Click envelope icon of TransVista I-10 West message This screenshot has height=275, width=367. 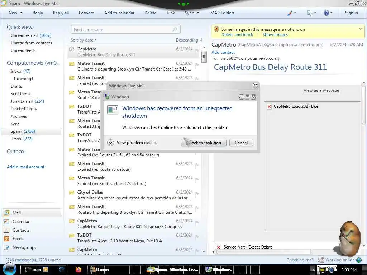click(x=72, y=236)
